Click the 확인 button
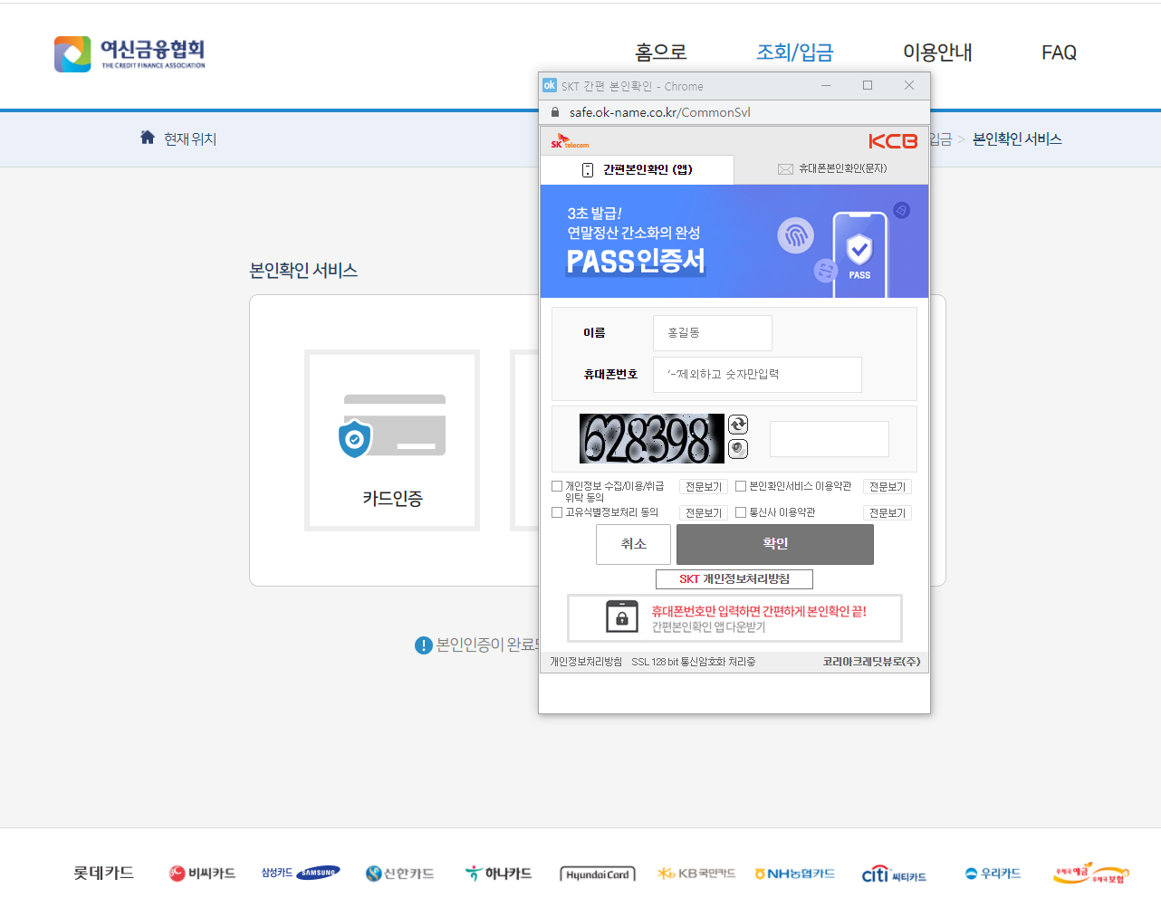 click(775, 544)
